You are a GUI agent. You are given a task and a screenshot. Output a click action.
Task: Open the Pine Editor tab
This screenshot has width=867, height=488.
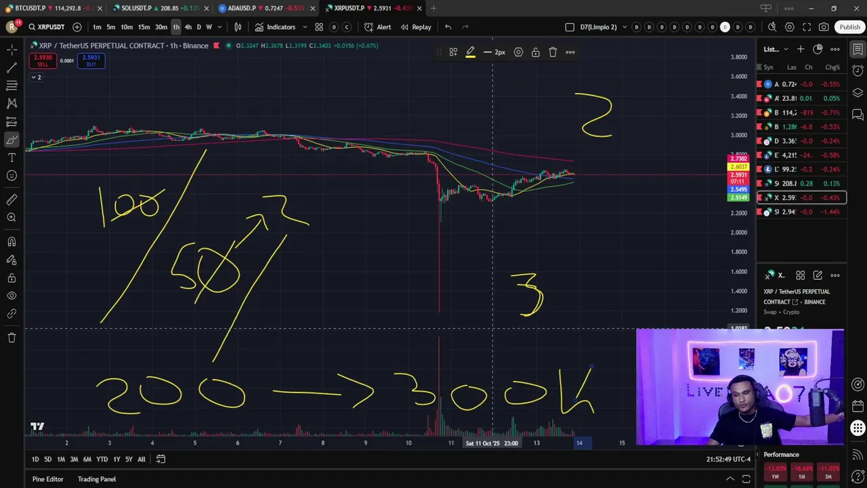click(x=47, y=479)
